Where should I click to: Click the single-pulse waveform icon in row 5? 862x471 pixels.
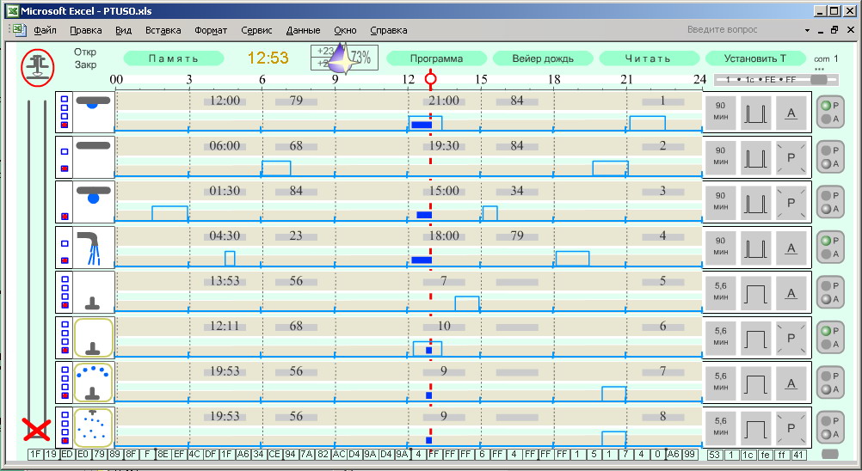pyautogui.click(x=756, y=293)
